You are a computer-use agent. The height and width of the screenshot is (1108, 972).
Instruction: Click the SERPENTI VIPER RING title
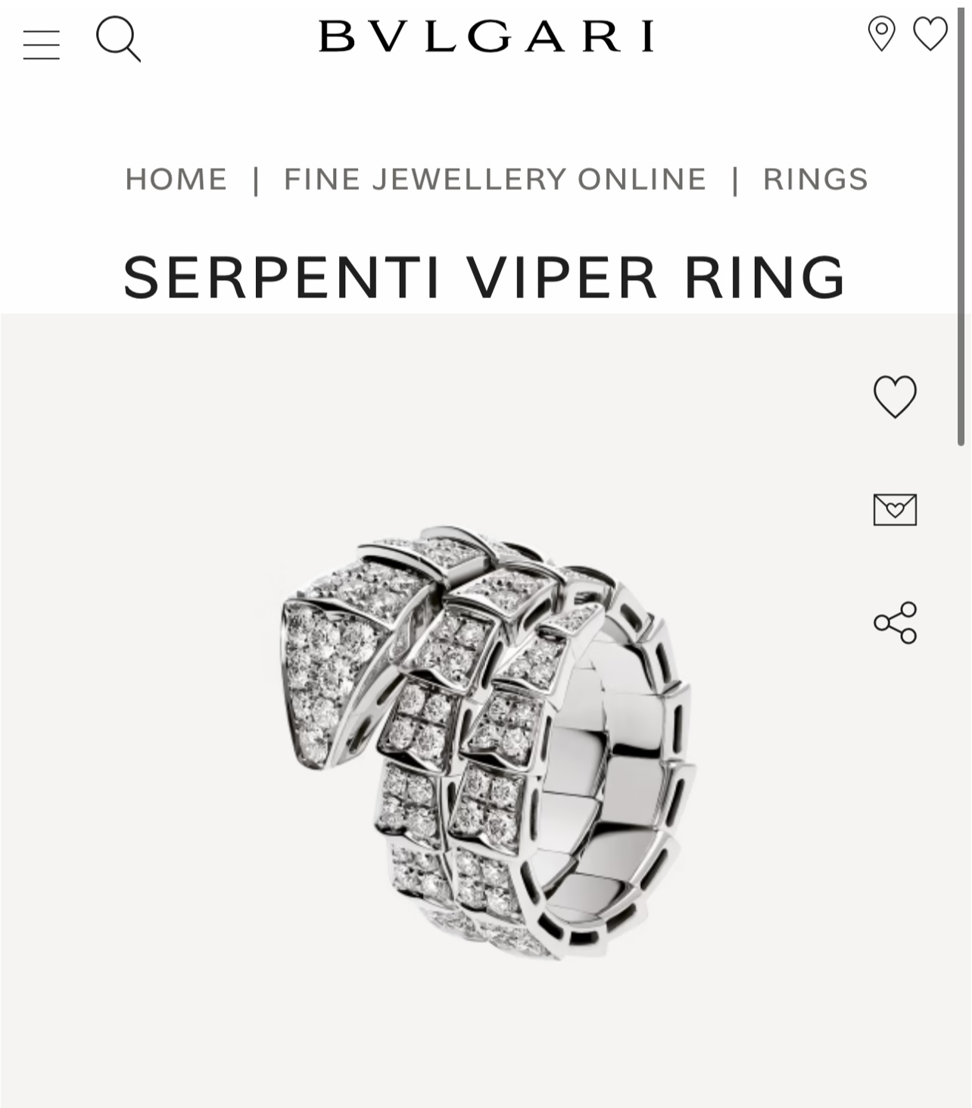(x=484, y=277)
